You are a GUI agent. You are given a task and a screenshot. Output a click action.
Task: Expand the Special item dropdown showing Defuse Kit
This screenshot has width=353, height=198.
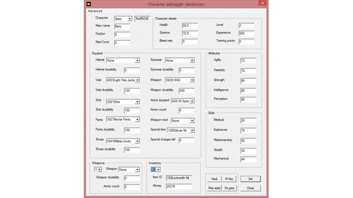180,130
